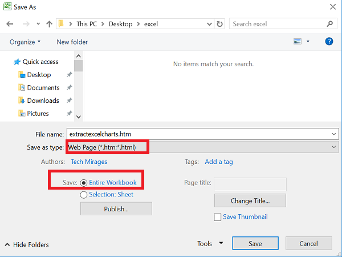Open the Downloads folder in Quick access
342x257 pixels.
pos(43,101)
